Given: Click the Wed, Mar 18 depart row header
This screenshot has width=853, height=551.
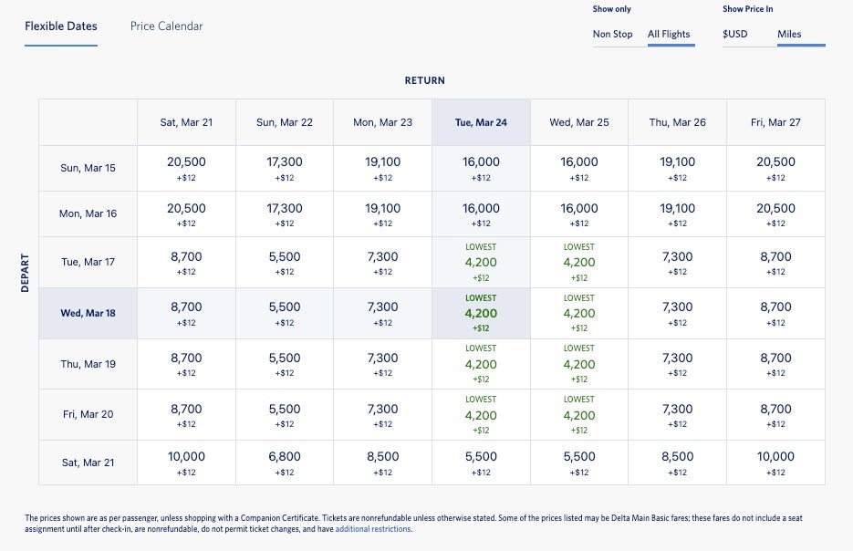Looking at the screenshot, I should pos(88,313).
